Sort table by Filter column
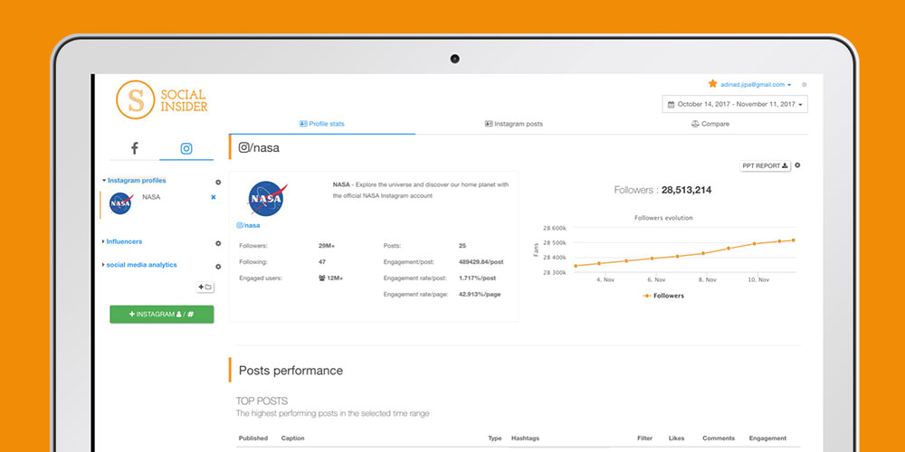 [644, 438]
